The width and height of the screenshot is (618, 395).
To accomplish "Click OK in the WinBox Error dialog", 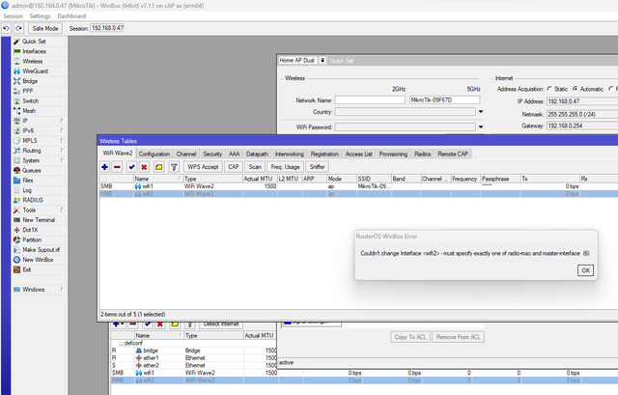I will pyautogui.click(x=585, y=270).
